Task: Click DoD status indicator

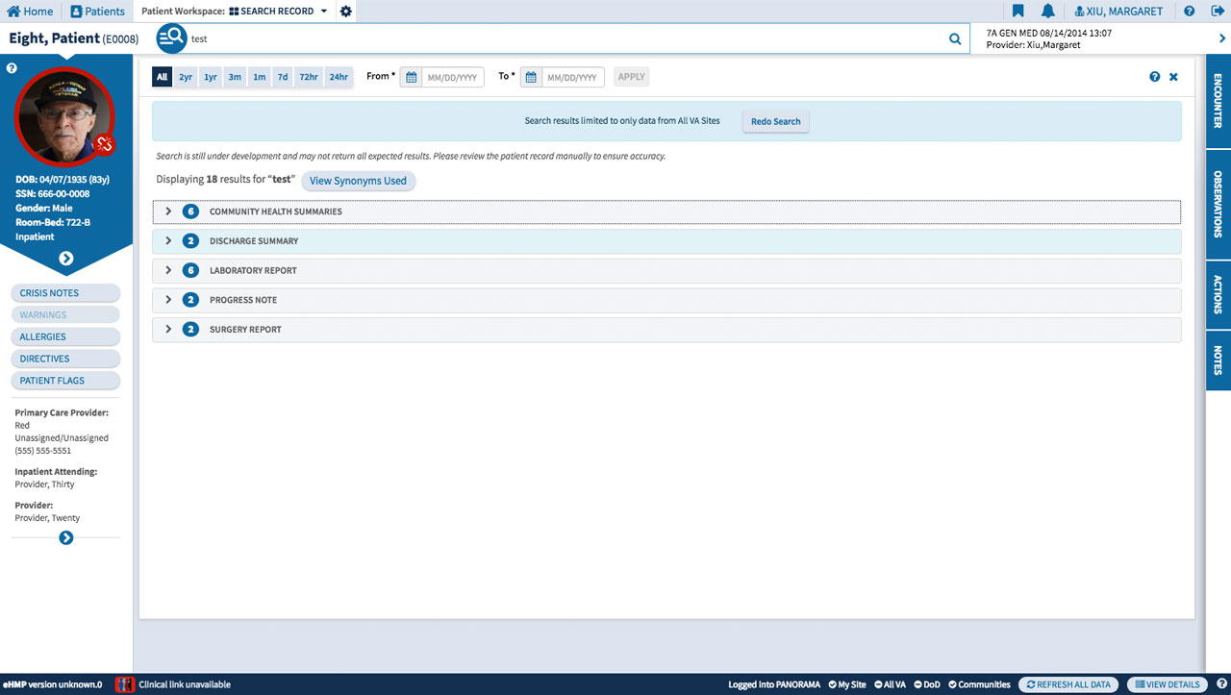Action: 927,684
